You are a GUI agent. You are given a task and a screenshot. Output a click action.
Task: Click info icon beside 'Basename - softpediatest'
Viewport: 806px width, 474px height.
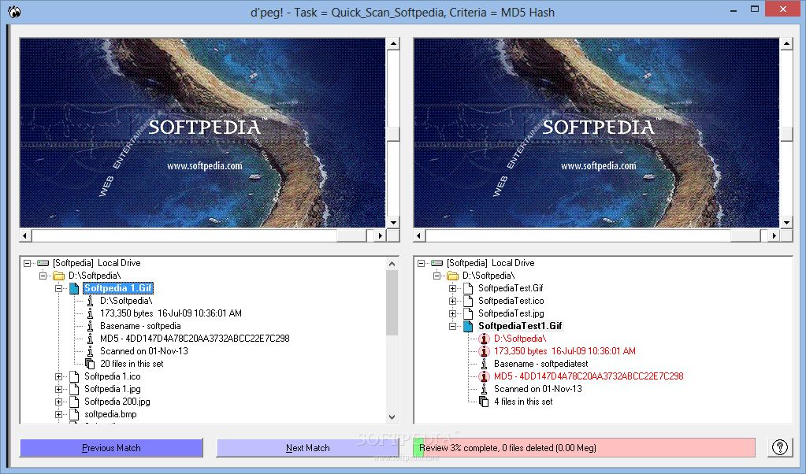[484, 364]
